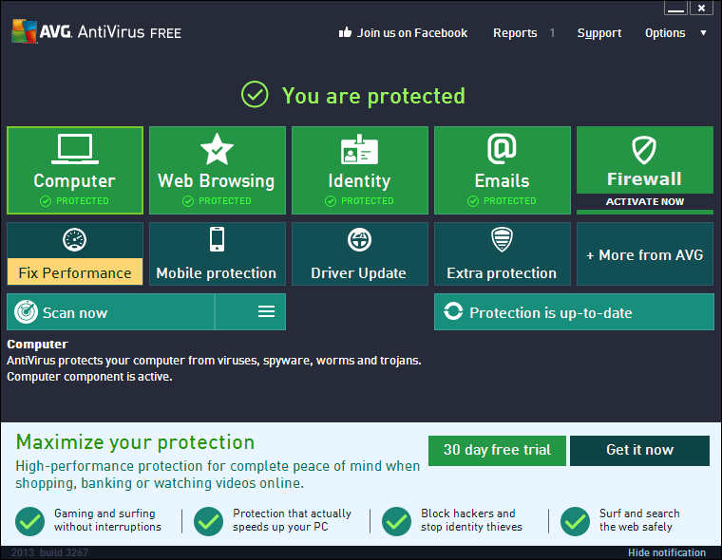Click the Hide notification link

tap(667, 552)
